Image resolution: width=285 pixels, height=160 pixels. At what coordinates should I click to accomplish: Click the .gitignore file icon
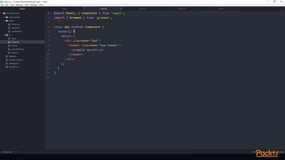pyautogui.click(x=7, y=56)
